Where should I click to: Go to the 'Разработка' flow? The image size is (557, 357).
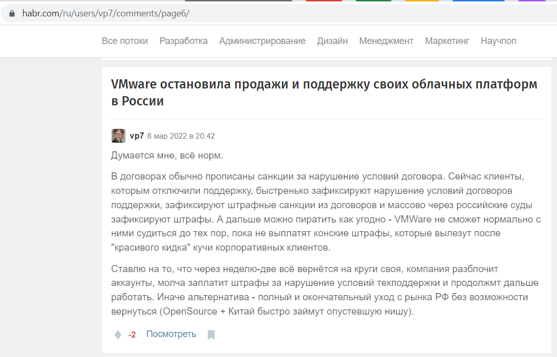(183, 41)
